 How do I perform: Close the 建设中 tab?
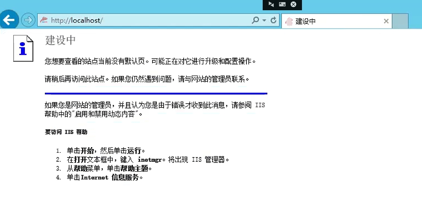[386, 21]
